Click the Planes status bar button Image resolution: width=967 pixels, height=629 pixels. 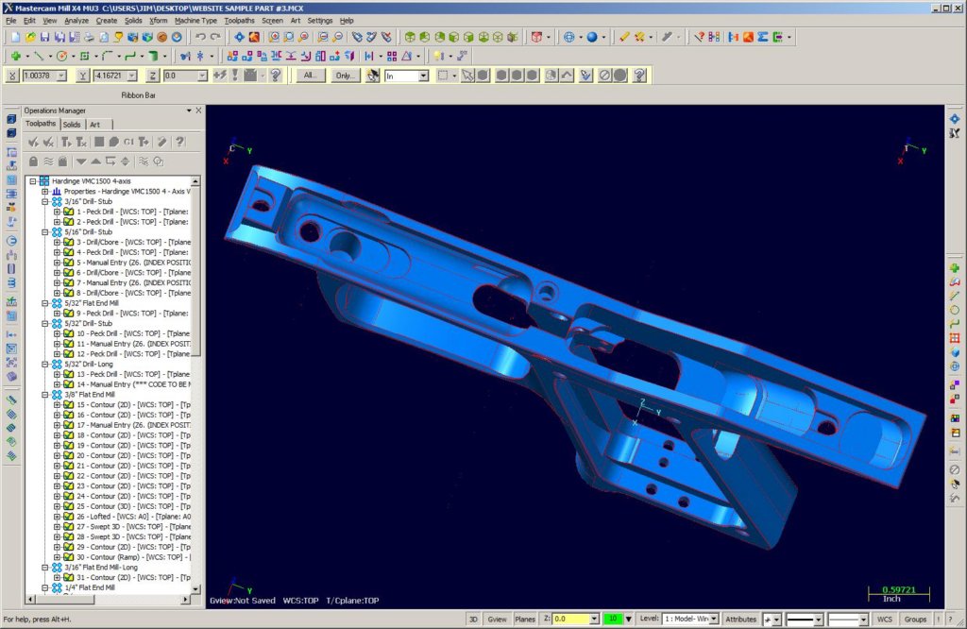click(525, 619)
